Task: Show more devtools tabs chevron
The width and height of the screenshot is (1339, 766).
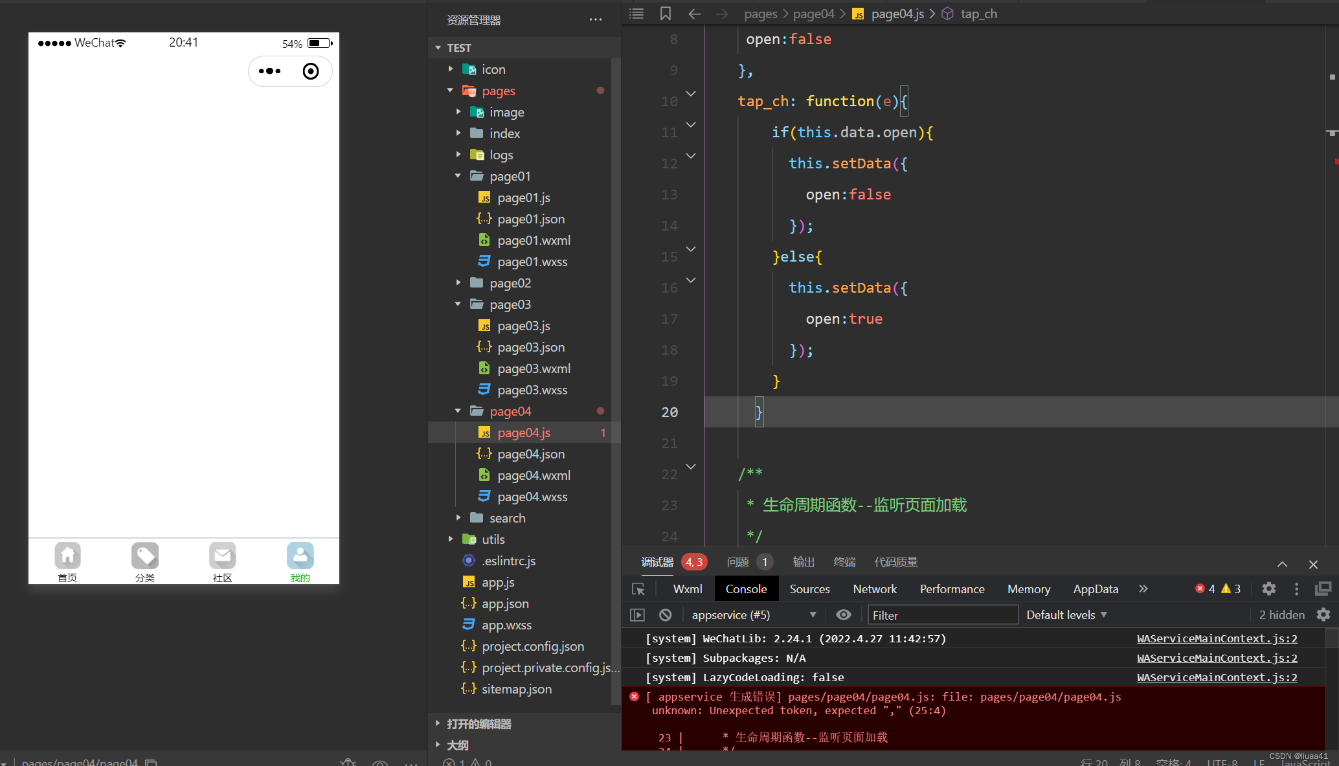Action: pos(1143,589)
